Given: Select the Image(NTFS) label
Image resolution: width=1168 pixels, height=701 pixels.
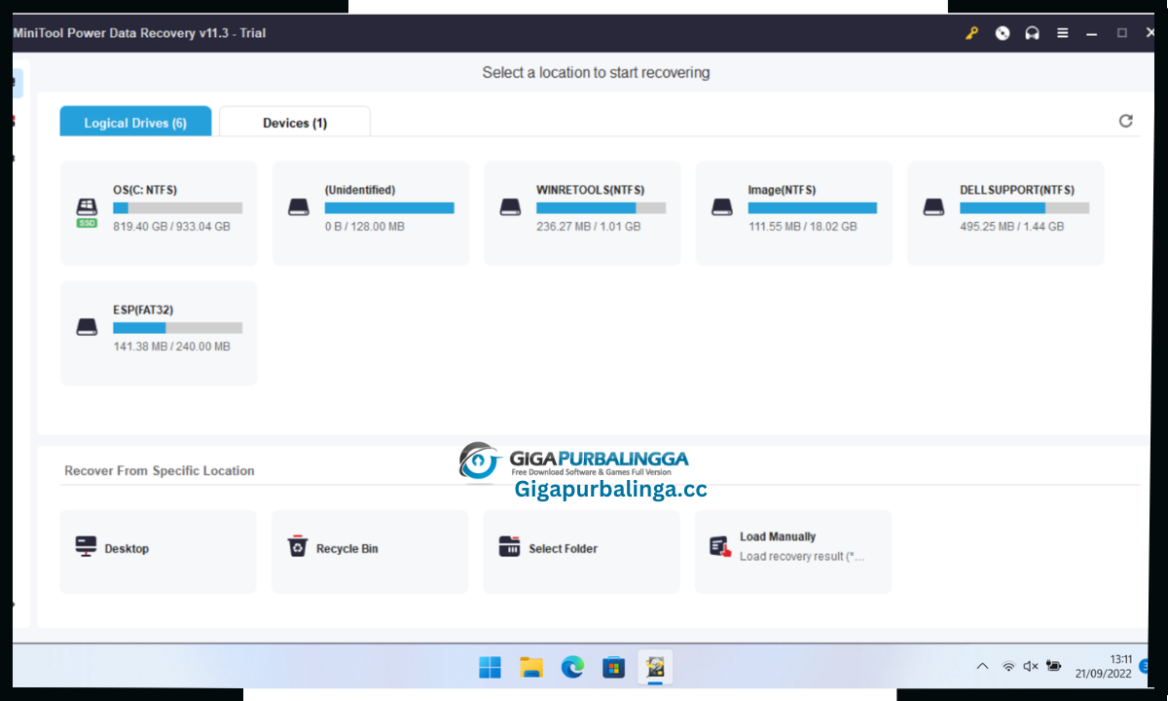Looking at the screenshot, I should click(782, 190).
